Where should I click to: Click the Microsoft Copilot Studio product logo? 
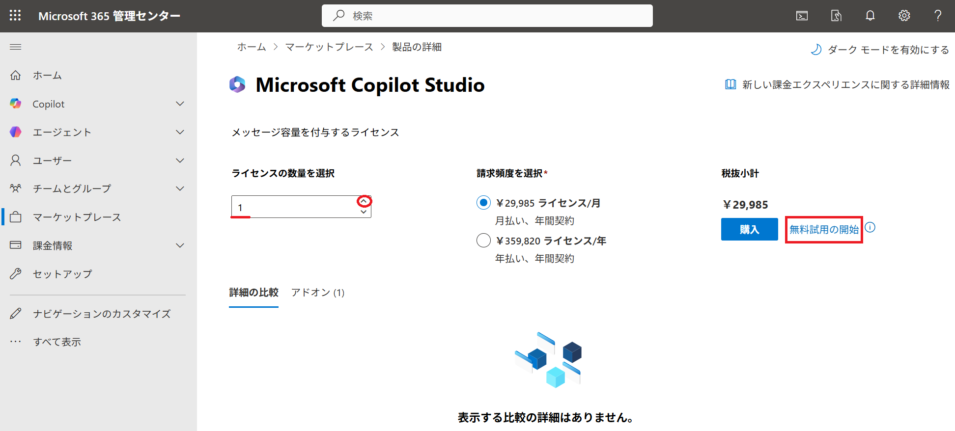[x=237, y=84]
